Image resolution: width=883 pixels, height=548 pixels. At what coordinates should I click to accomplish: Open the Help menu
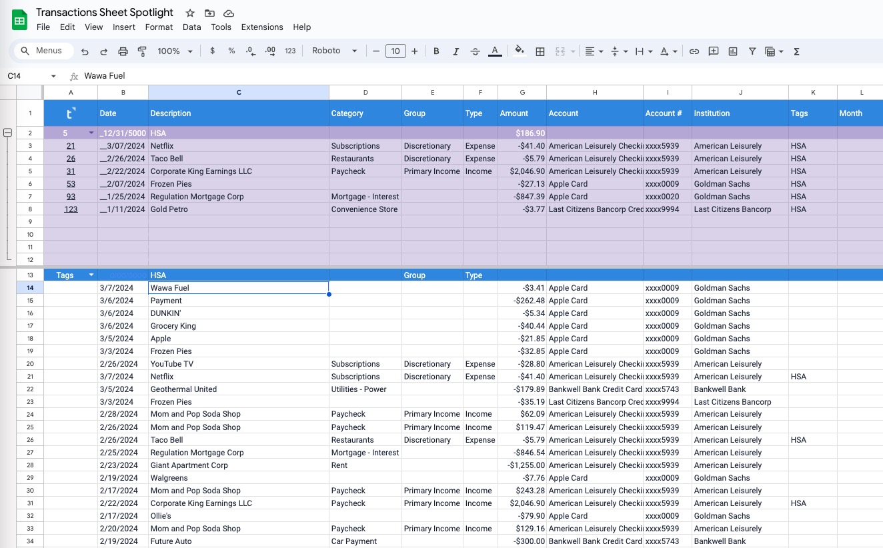(x=302, y=27)
